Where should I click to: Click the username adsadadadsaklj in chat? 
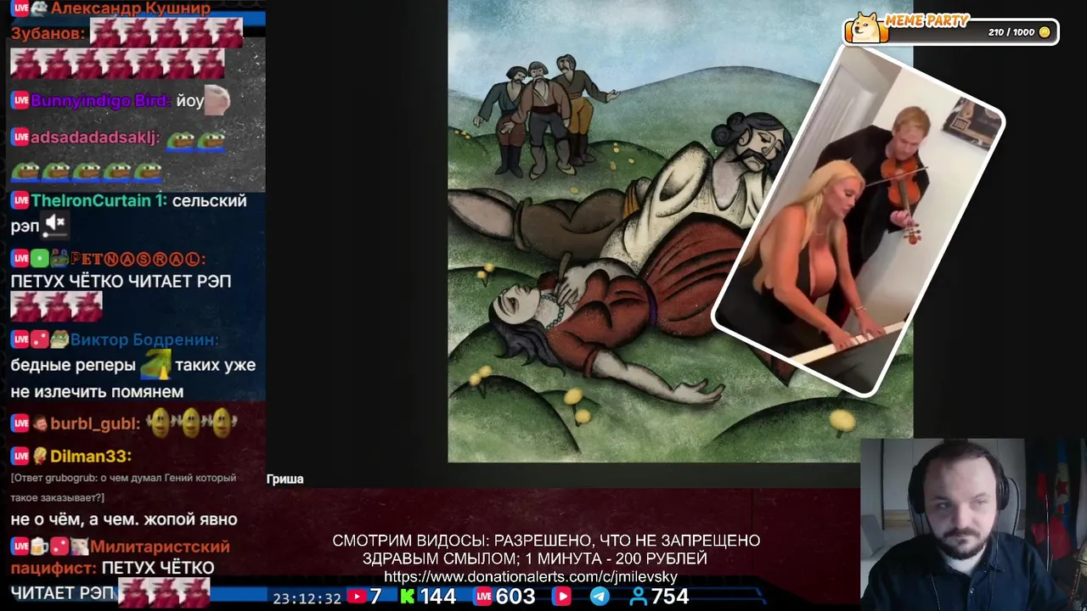[95, 137]
